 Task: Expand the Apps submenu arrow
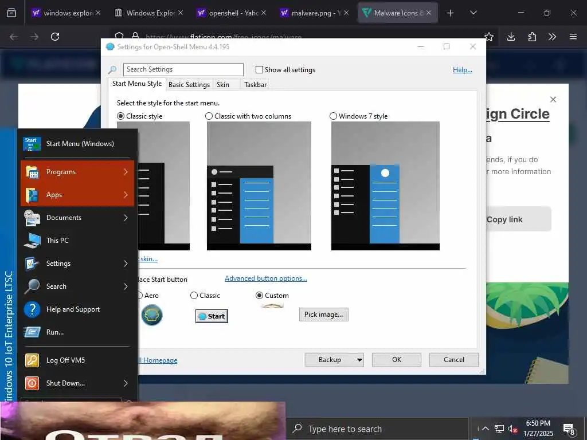tap(126, 195)
